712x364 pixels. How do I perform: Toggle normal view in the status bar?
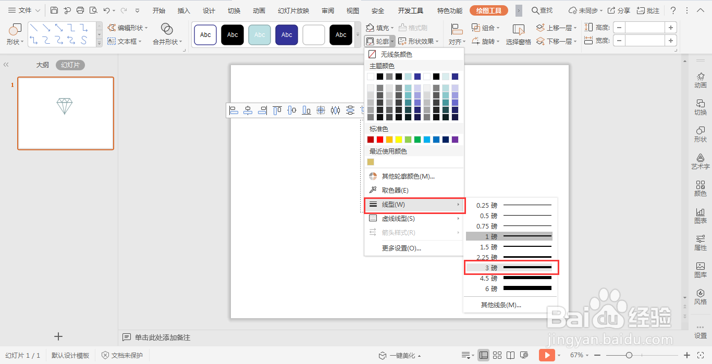(484, 355)
